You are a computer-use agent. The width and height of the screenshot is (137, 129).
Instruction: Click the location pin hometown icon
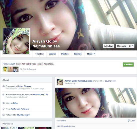3,109
